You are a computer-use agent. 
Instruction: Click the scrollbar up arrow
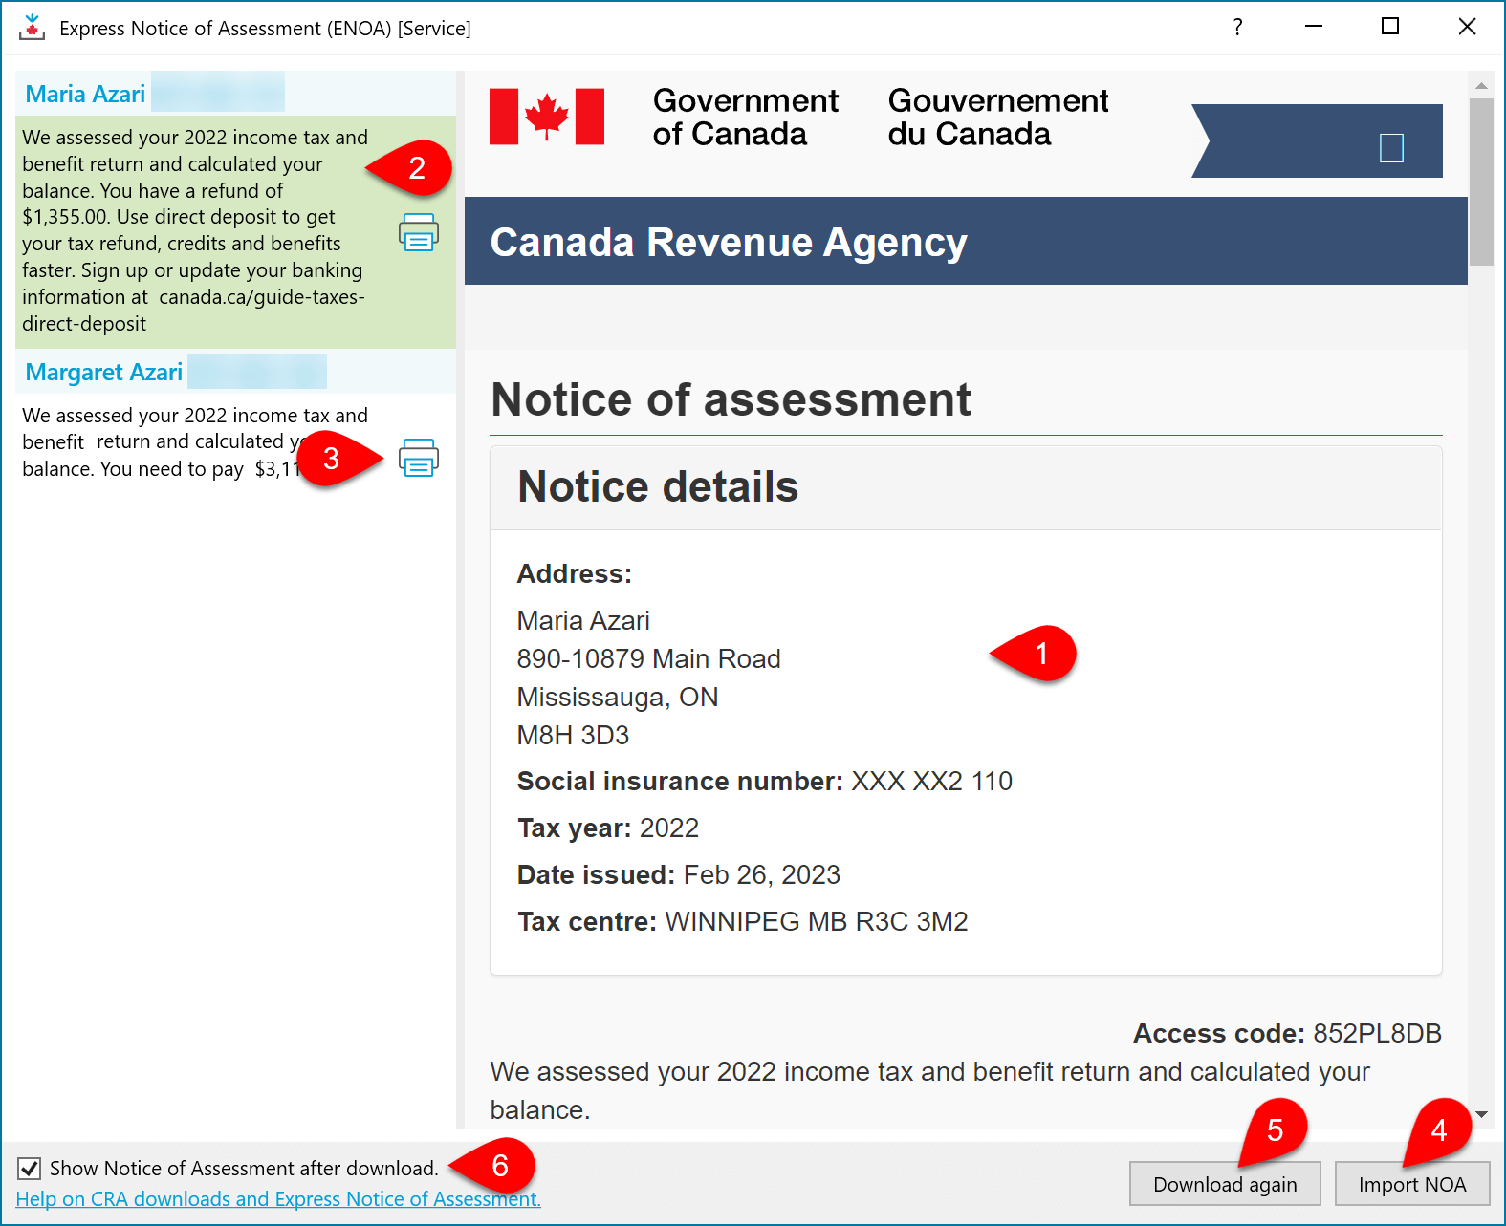(1481, 86)
